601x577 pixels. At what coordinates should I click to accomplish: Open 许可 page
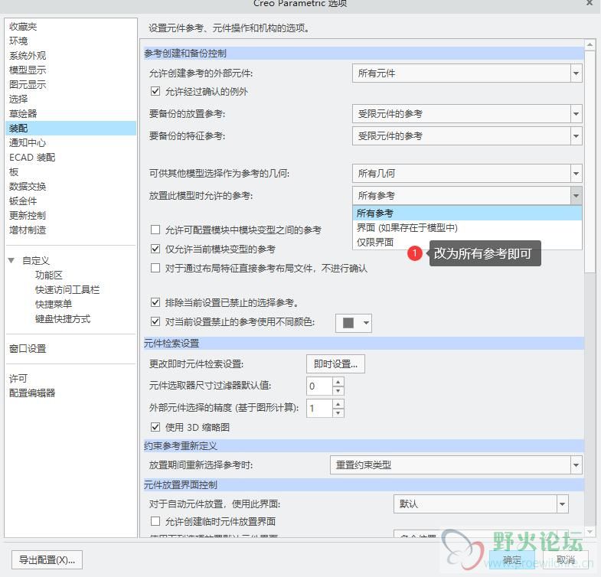(x=18, y=379)
